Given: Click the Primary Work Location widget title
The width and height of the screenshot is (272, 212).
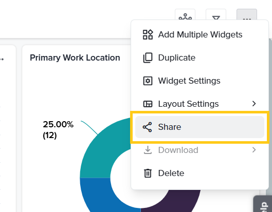Looking at the screenshot, I should [75, 57].
